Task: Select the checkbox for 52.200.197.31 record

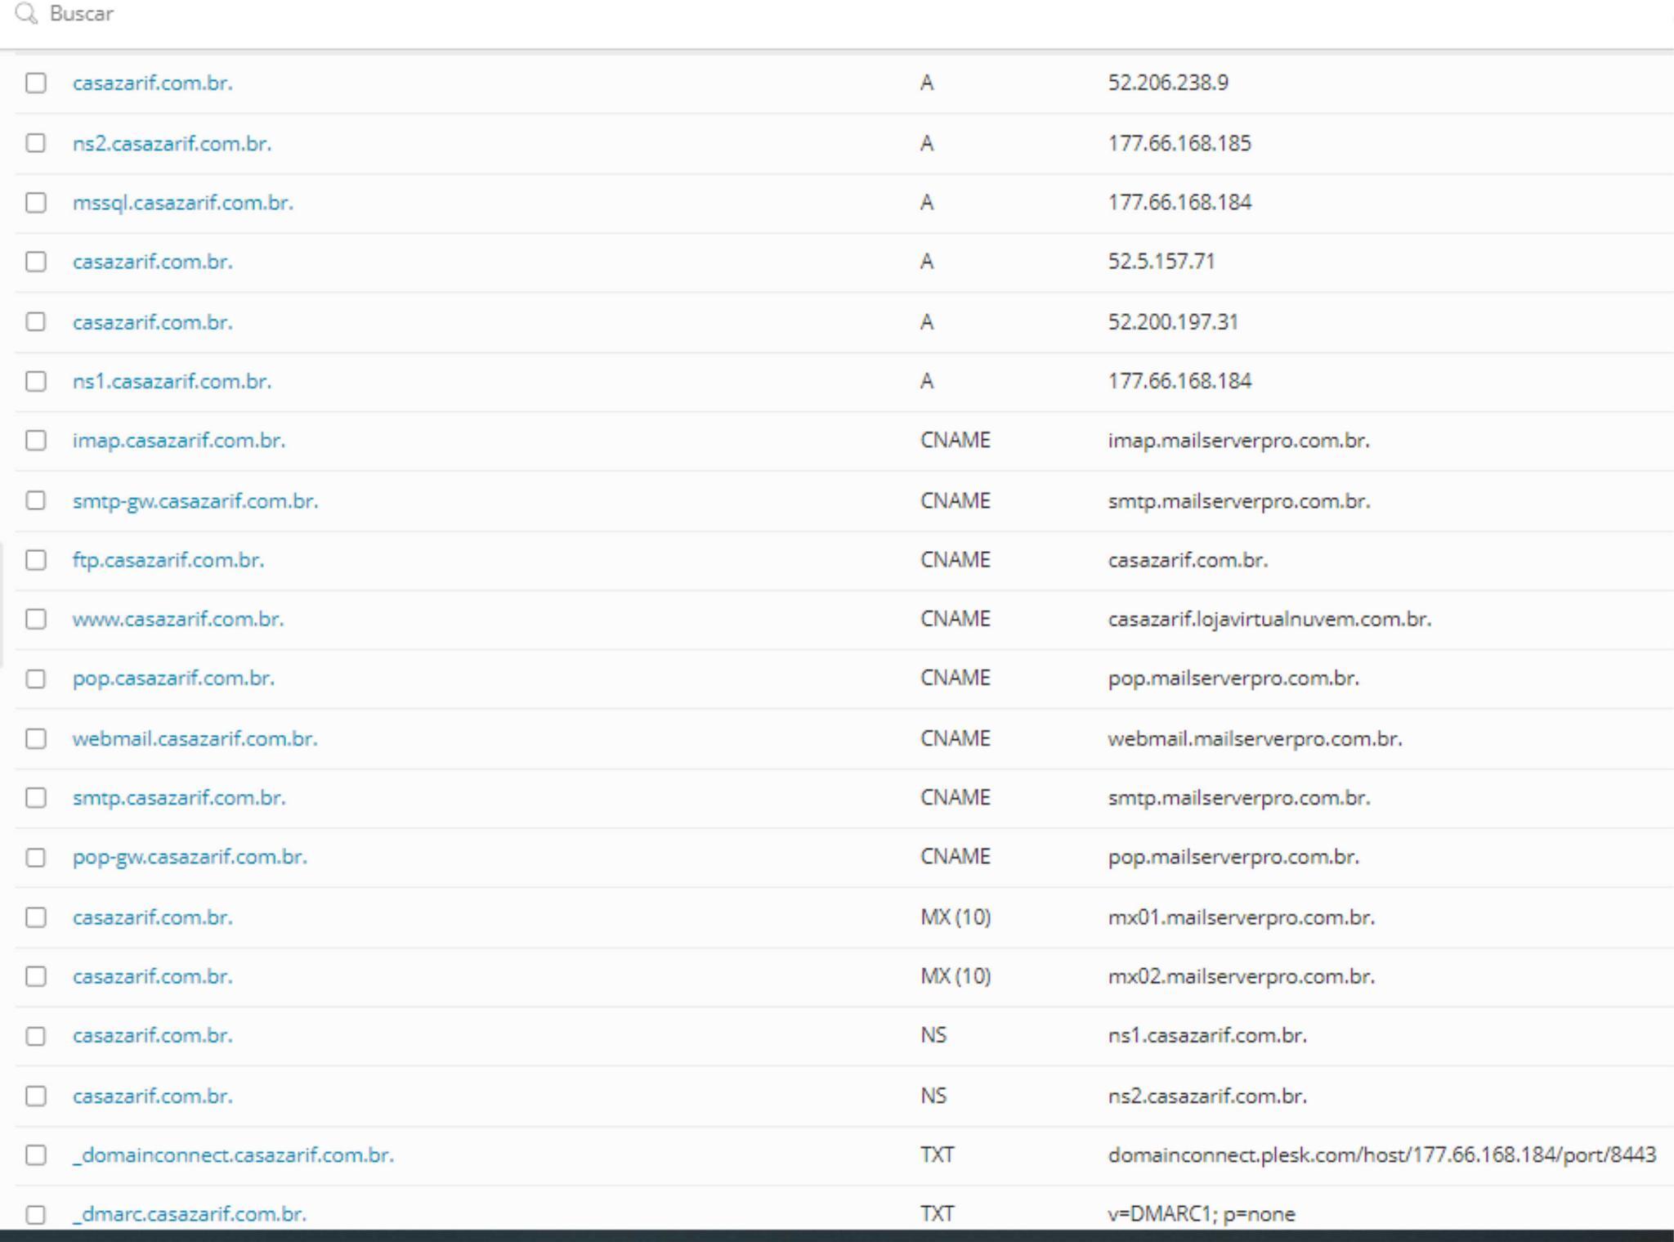Action: click(36, 322)
